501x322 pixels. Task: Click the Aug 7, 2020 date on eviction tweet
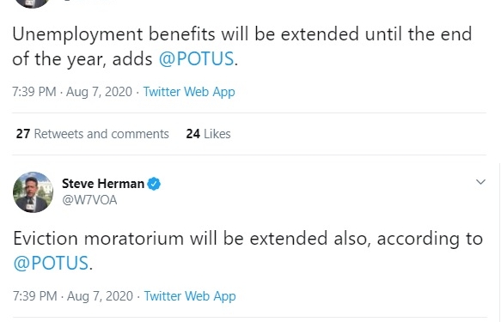100,296
